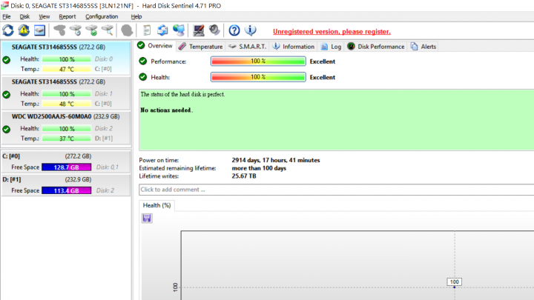Screen dimensions: 534x300
Task: Click the refresh icon with yellow warning triangle
Action: tap(24, 30)
